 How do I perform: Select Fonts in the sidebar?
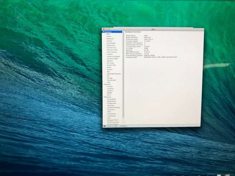(109, 112)
